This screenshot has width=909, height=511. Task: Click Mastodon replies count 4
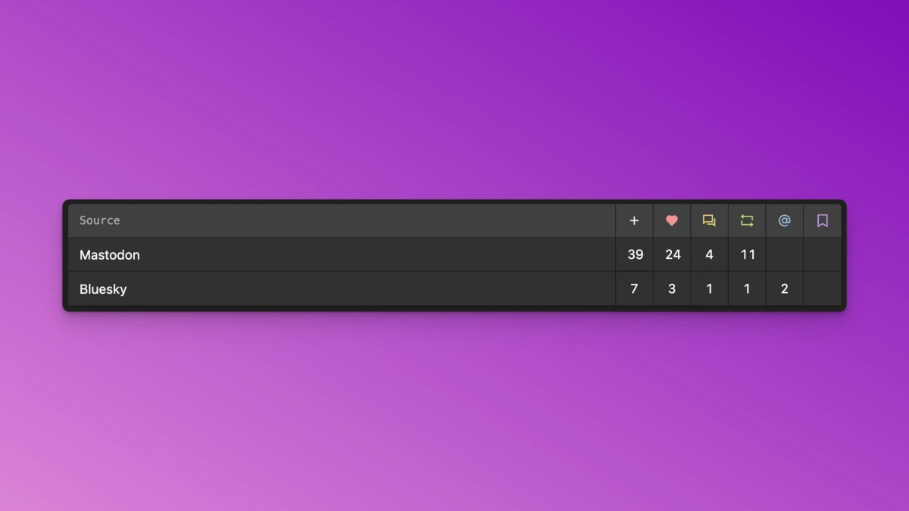click(709, 255)
